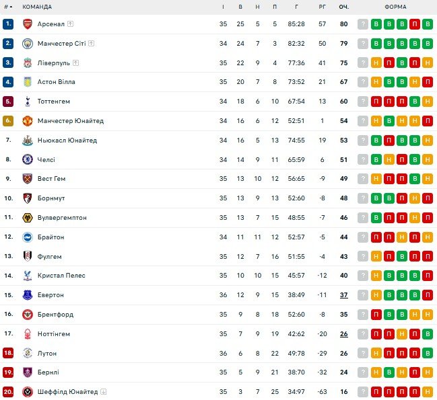Click the red П form badge in Arsenal's row

click(x=415, y=24)
